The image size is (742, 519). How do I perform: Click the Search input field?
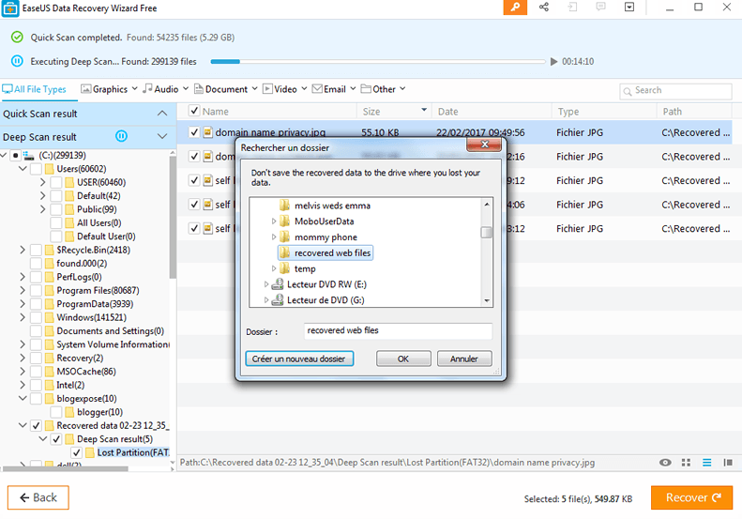coord(675,91)
